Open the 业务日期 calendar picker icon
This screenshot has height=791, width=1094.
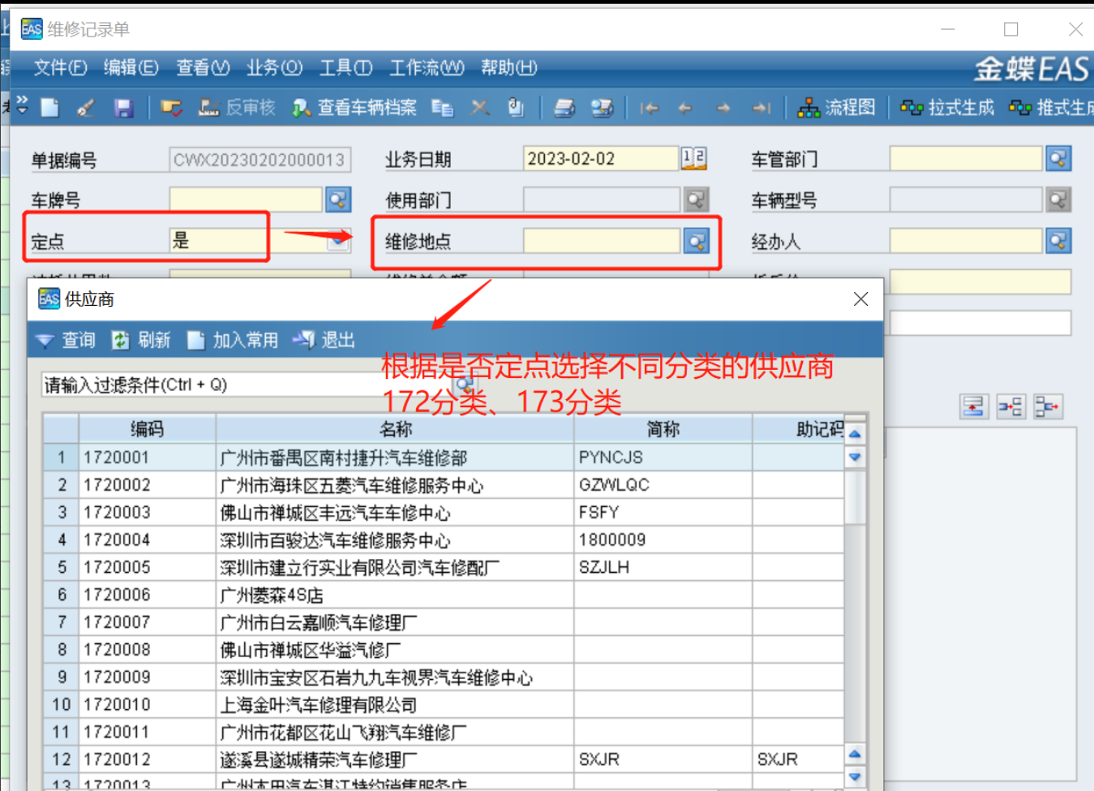[x=694, y=158]
